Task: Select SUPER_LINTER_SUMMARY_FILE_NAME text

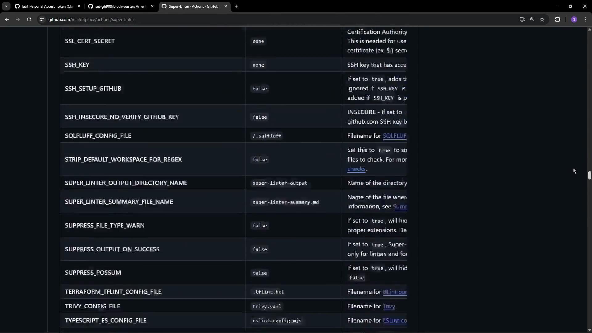Action: click(119, 202)
